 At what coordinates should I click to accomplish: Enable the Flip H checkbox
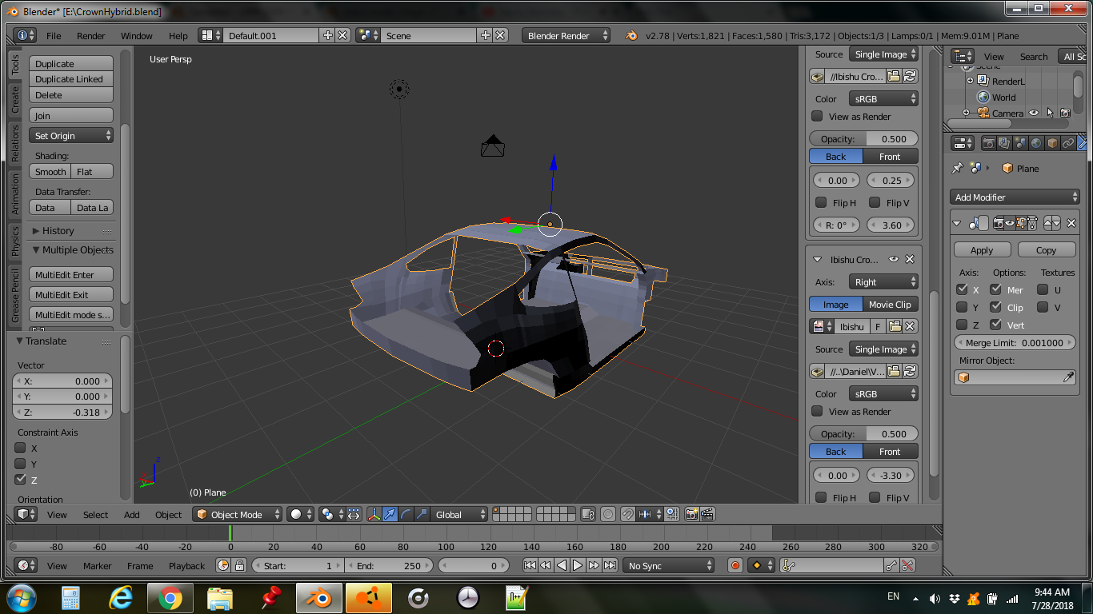821,203
